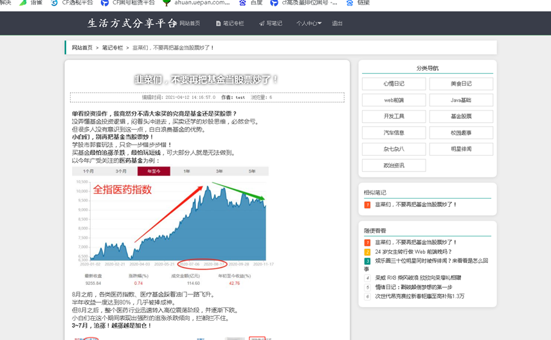Open the 百度 bookmark
The width and height of the screenshot is (551, 340).
(x=251, y=3)
